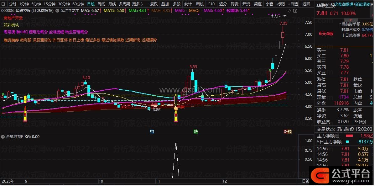Screen dimensions: 375x186
Task: Open the 金坑寻龙F sub-indicator dropdown arrow
Action: click(x=3, y=137)
